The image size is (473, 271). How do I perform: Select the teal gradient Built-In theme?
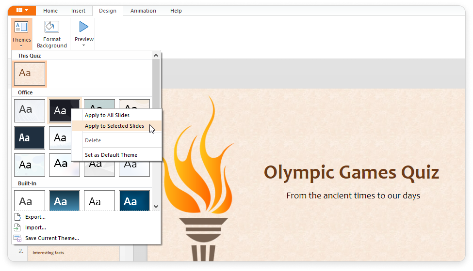(65, 200)
